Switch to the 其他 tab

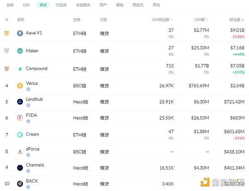click(x=156, y=5)
